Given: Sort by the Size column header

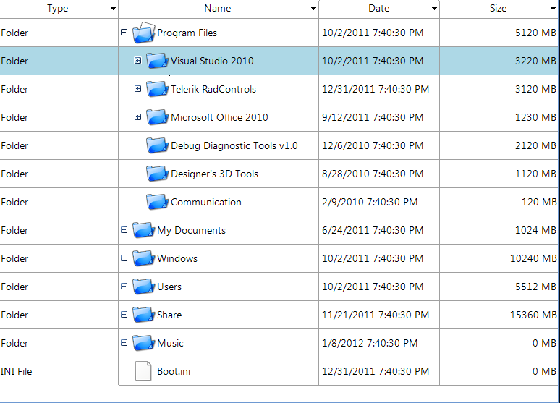Looking at the screenshot, I should [x=498, y=8].
